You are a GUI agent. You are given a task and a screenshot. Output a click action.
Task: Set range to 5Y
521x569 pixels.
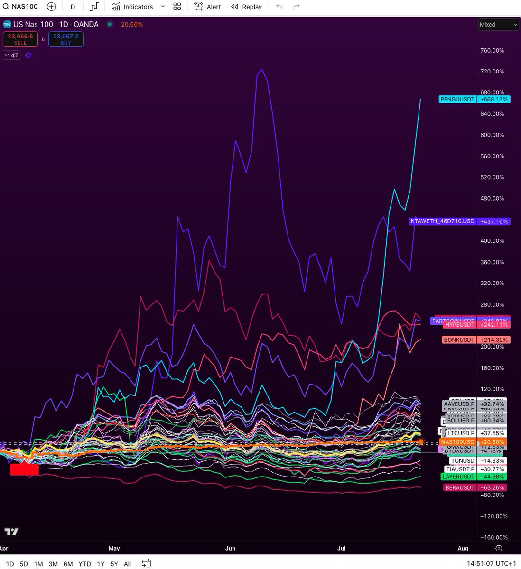tap(114, 564)
